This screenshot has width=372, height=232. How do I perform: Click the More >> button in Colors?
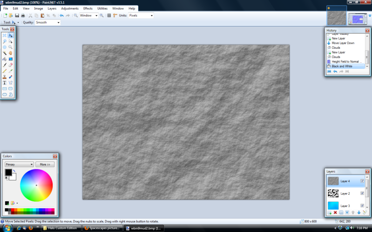click(x=45, y=164)
